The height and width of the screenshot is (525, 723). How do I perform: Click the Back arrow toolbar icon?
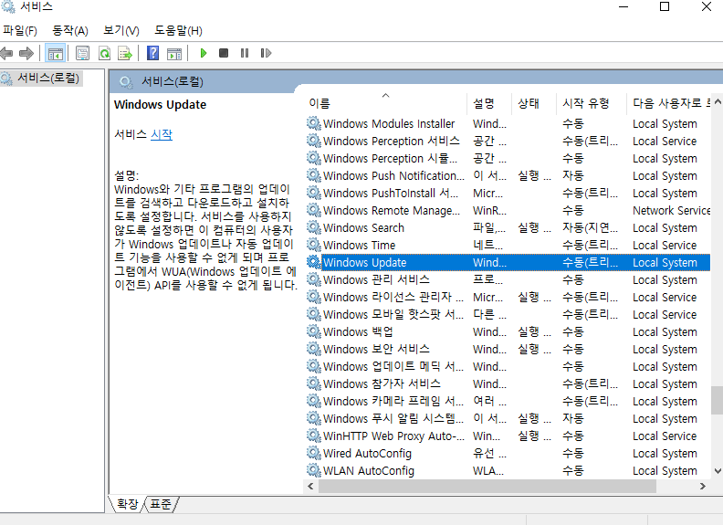[6, 54]
